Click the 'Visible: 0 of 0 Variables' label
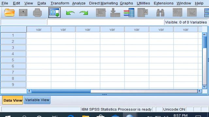 186,22
